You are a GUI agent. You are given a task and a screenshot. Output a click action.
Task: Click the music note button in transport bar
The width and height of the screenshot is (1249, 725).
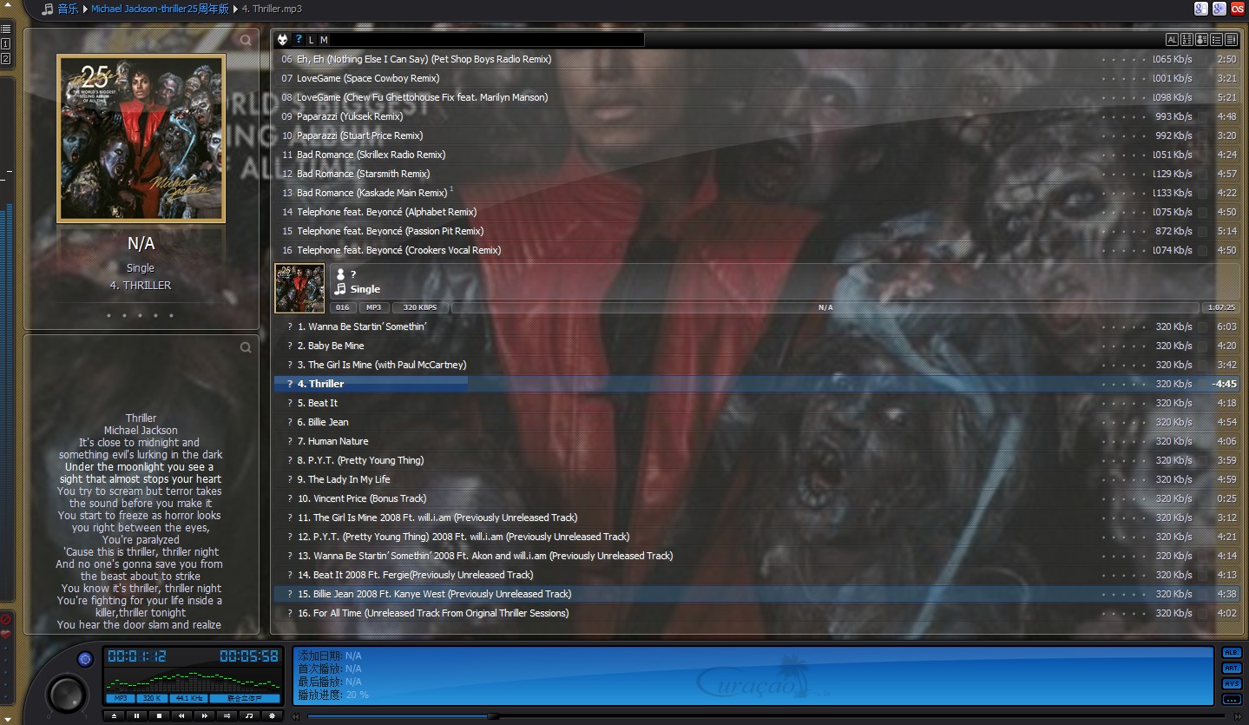click(x=250, y=715)
